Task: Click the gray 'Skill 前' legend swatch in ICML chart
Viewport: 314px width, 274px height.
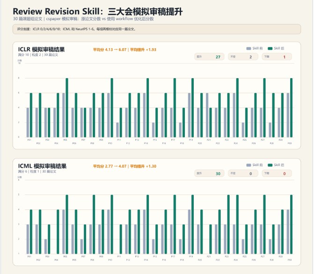Action: (248, 165)
